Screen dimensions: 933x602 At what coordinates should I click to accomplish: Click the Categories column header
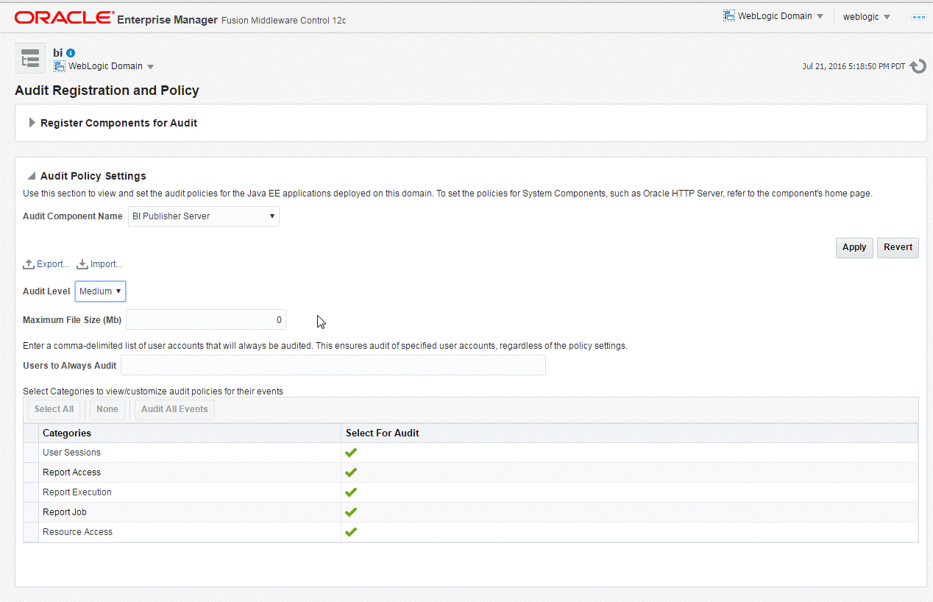tap(190, 433)
